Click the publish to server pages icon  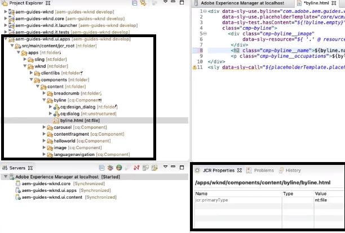(145, 168)
